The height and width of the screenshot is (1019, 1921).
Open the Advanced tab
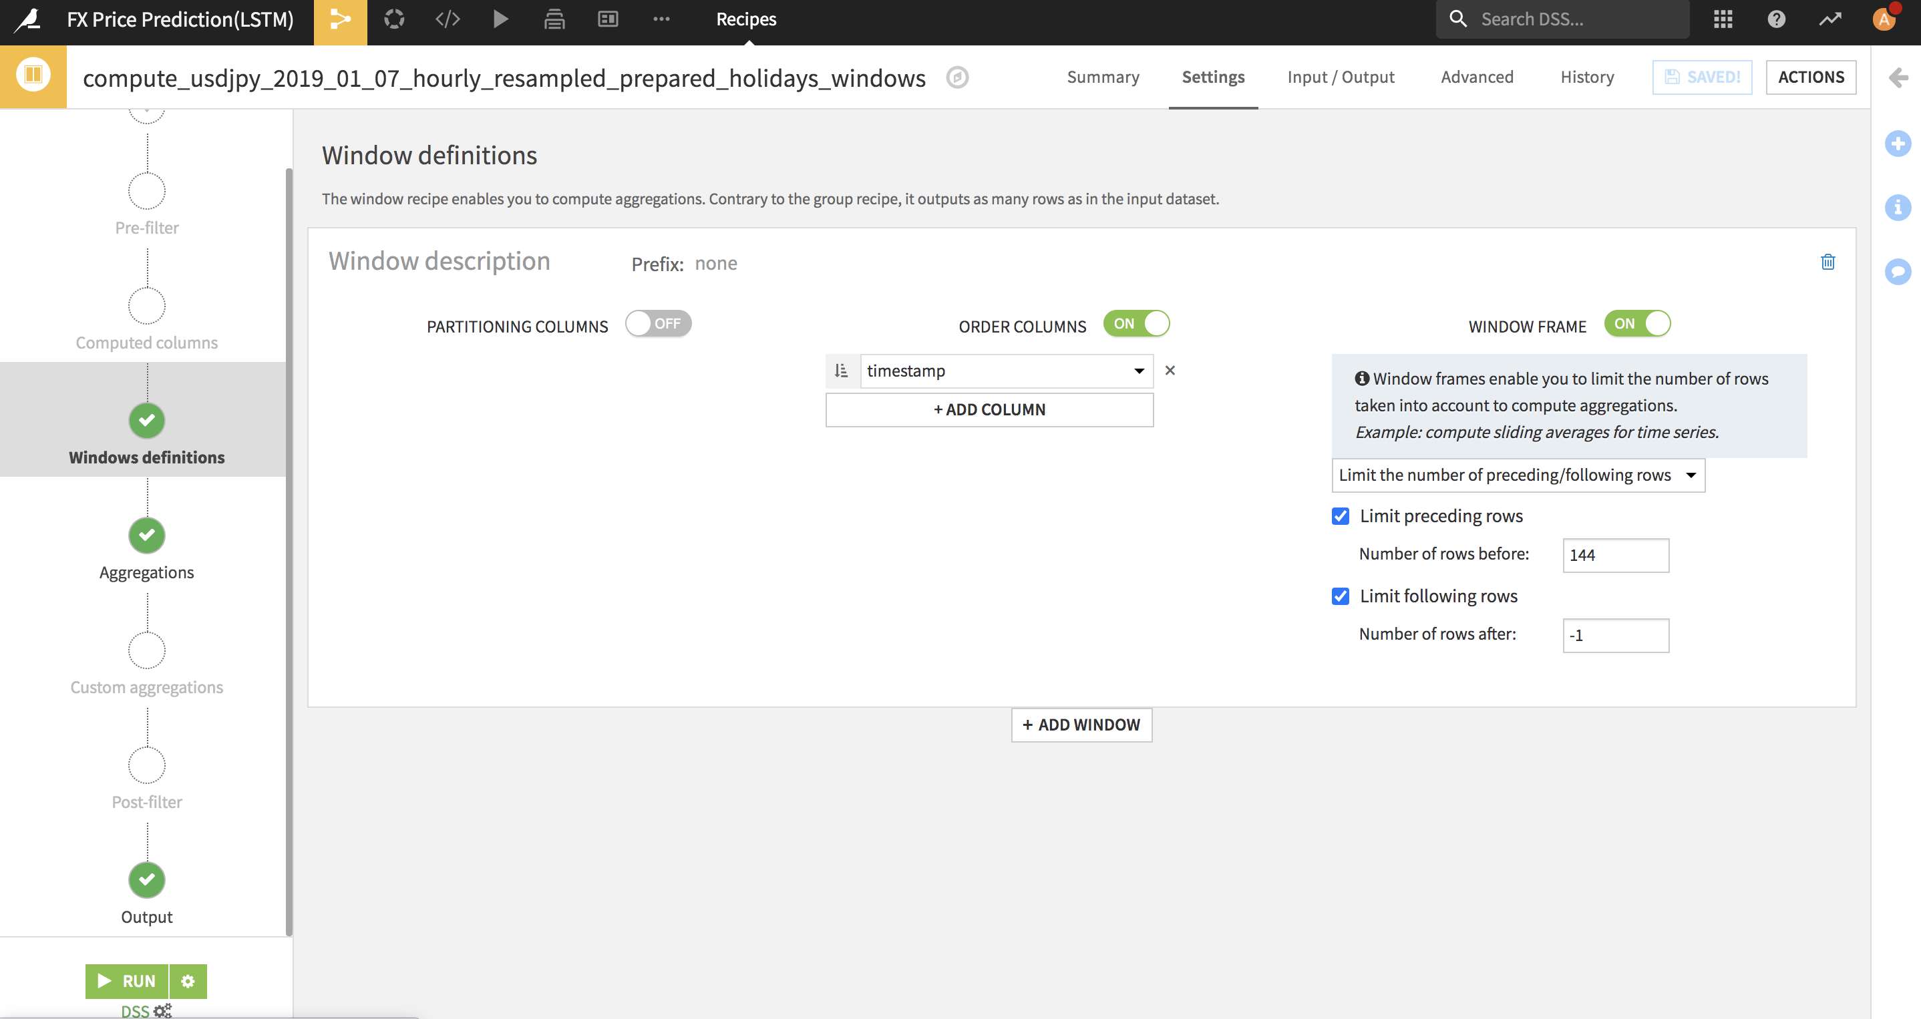tap(1477, 77)
